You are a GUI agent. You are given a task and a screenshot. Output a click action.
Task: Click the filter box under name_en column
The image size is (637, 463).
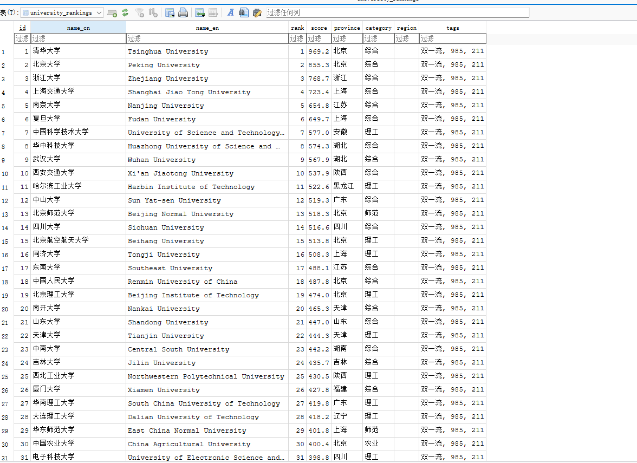(207, 38)
